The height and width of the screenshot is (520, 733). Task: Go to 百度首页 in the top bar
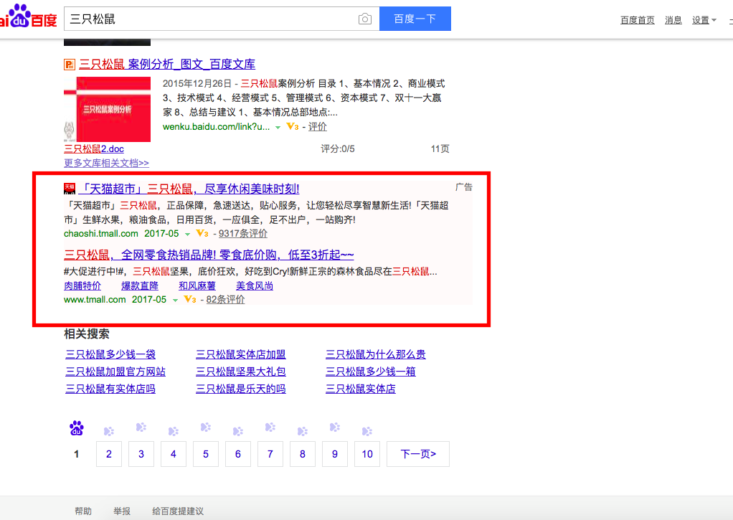tap(637, 20)
